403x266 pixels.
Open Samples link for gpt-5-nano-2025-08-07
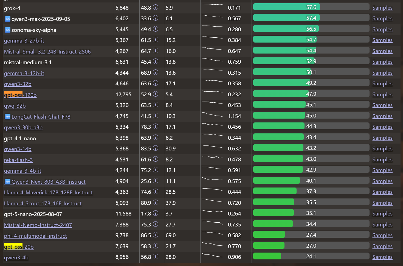click(x=382, y=214)
